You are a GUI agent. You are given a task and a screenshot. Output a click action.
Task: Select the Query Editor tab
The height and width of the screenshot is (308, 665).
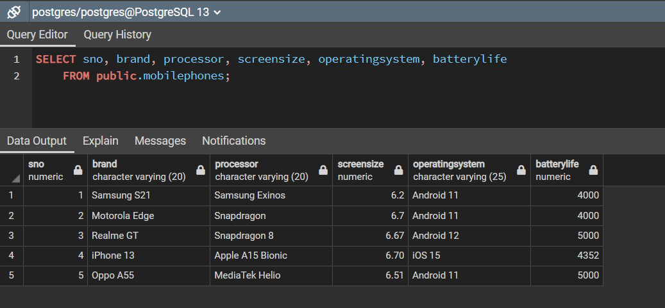point(37,35)
